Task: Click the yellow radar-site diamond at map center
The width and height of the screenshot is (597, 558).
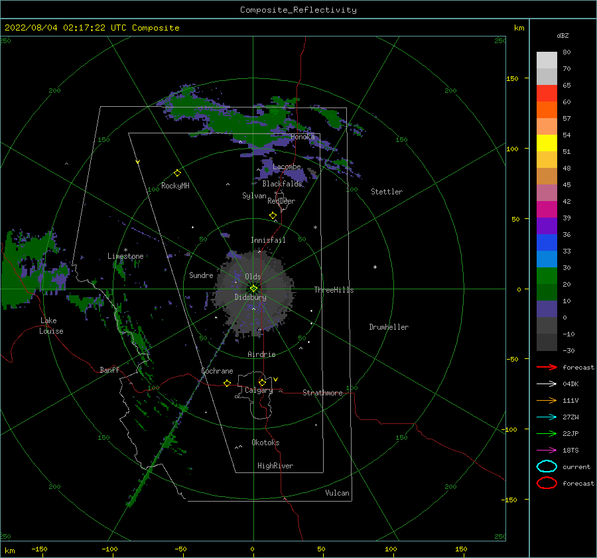Action: pos(253,289)
